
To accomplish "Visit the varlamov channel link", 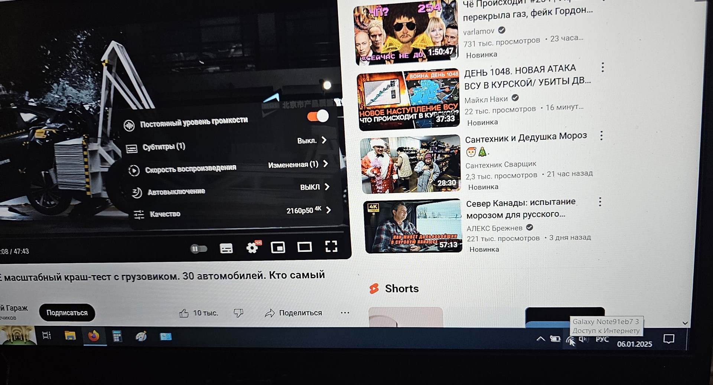I will 479,32.
